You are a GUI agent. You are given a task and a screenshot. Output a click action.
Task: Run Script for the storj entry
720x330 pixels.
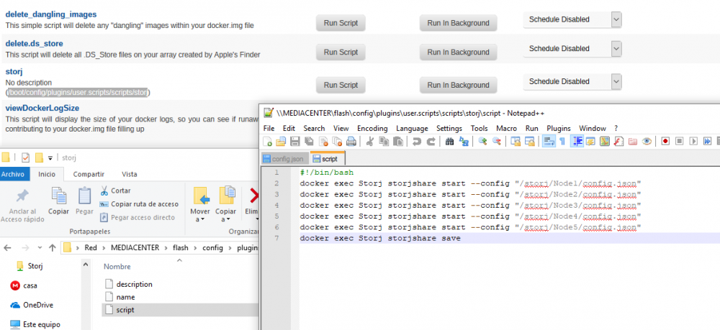pos(341,85)
